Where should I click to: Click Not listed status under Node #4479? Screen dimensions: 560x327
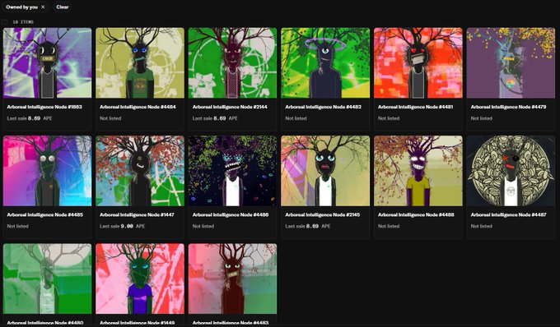click(x=481, y=118)
